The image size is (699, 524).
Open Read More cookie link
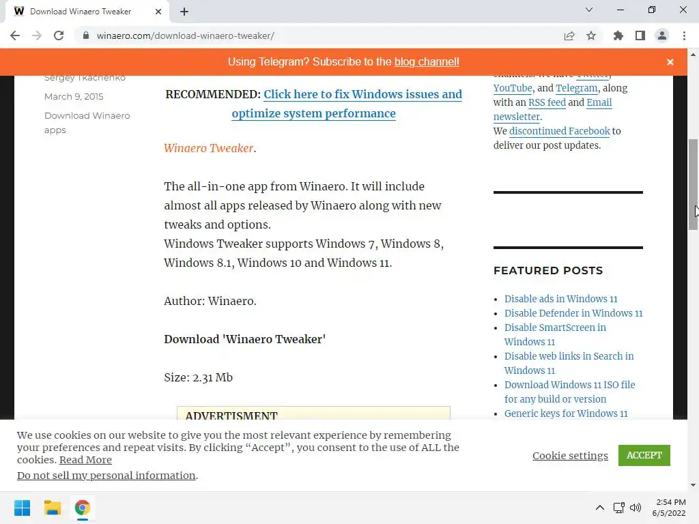85,460
